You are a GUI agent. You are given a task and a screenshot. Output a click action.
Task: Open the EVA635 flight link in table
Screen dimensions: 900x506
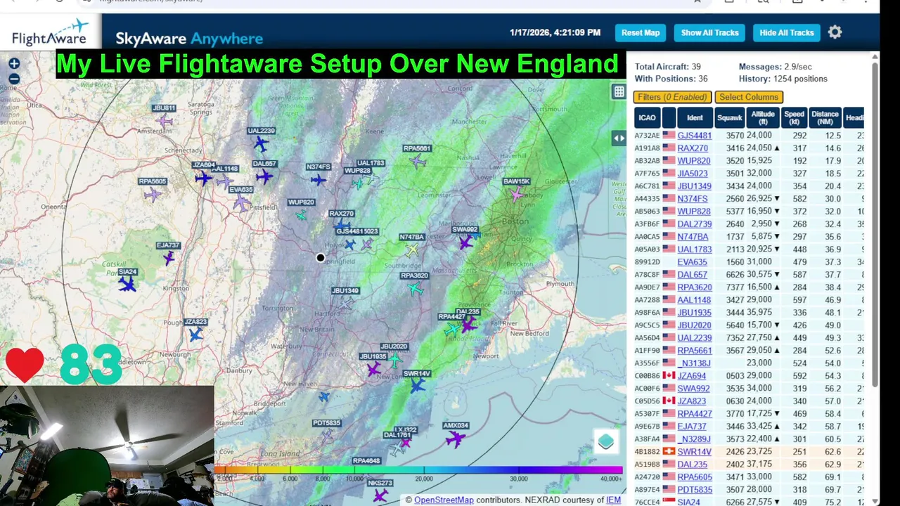(x=693, y=262)
